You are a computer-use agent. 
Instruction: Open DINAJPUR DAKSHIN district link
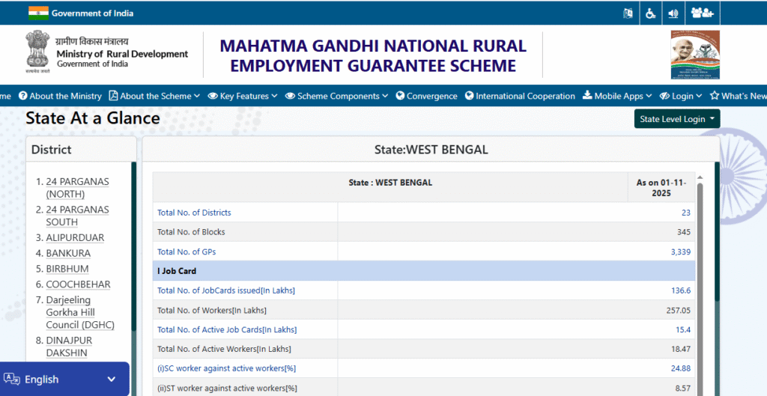point(69,346)
